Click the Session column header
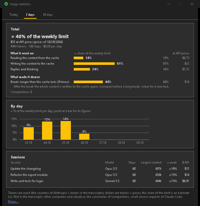Image resolution: width=200 pixels, height=206 pixels. tap(15, 162)
